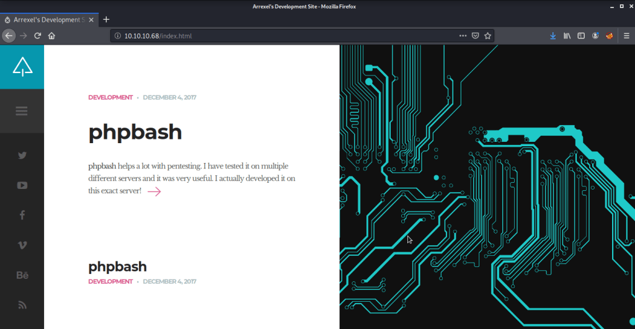Click the large phpbash article heading

click(x=135, y=132)
